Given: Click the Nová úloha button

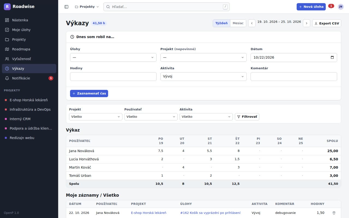Looking at the screenshot, I should [311, 7].
